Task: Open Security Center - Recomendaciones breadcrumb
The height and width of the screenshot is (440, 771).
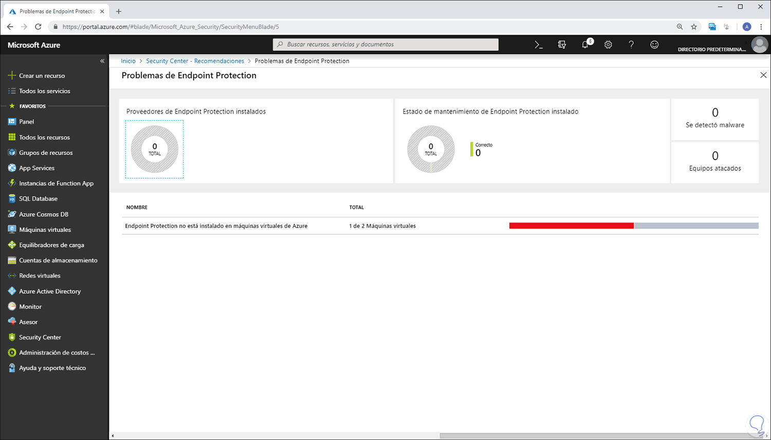Action: tap(195, 61)
